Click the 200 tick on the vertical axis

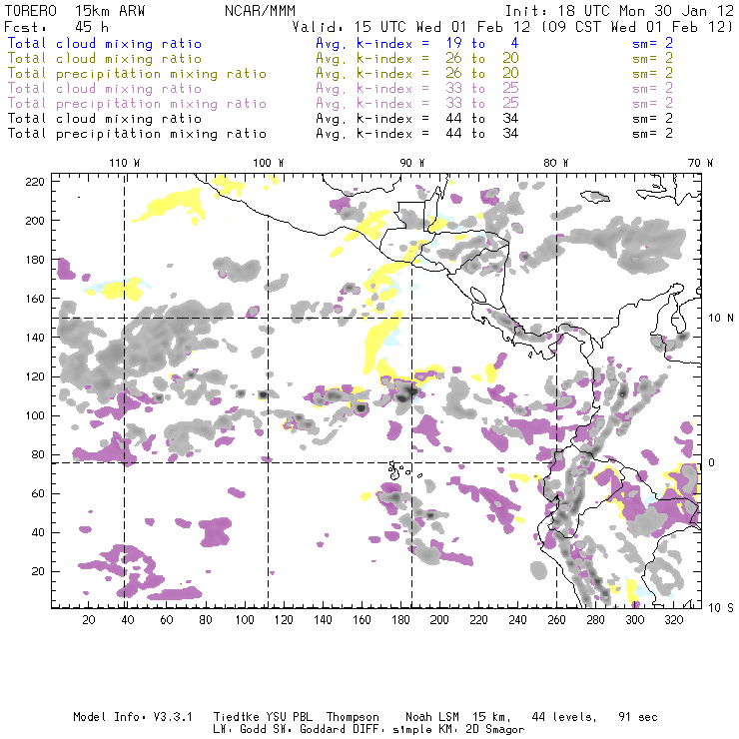pos(35,221)
